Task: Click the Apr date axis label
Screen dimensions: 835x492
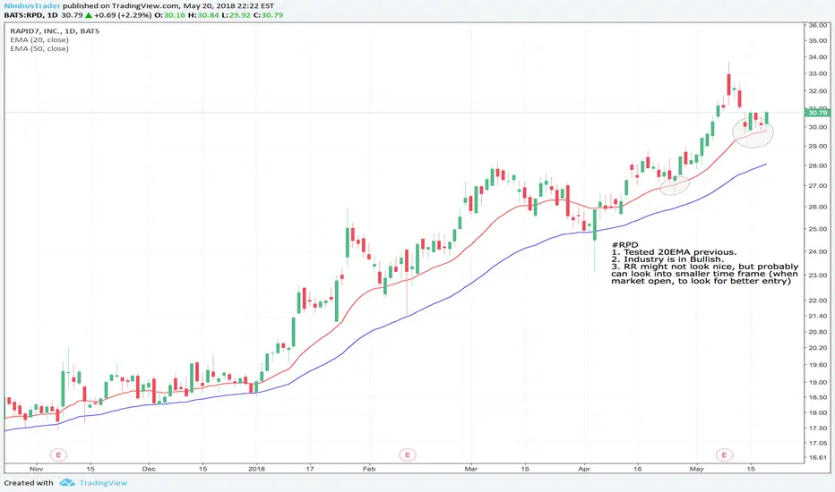Action: 584,469
